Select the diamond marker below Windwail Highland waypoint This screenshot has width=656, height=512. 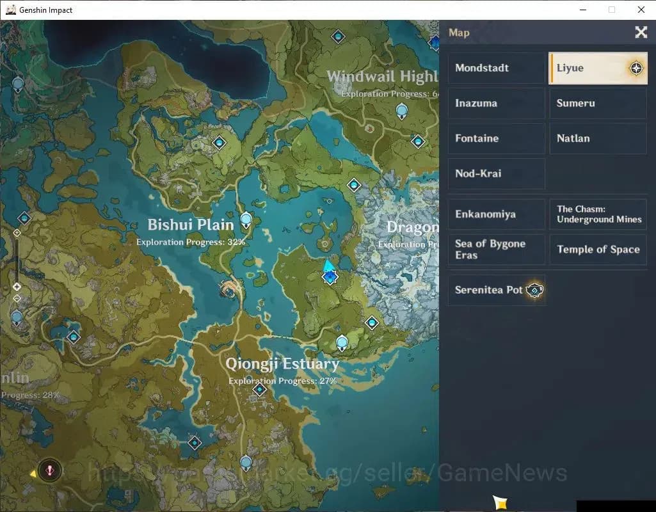(417, 141)
